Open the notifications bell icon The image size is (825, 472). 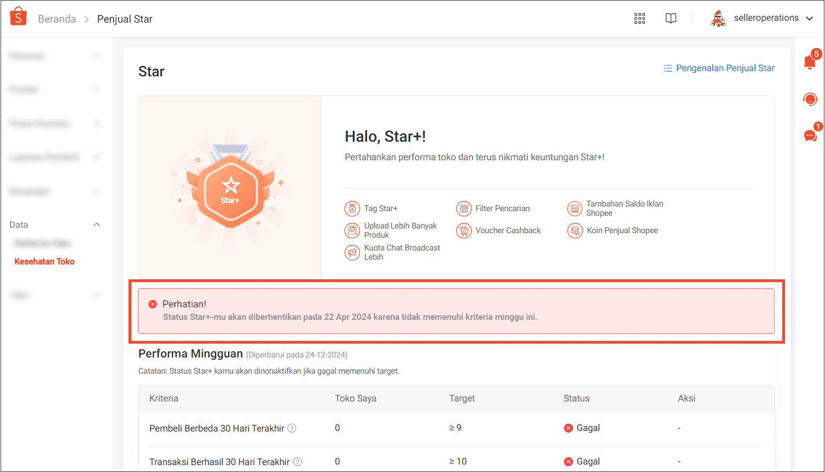pos(810,62)
